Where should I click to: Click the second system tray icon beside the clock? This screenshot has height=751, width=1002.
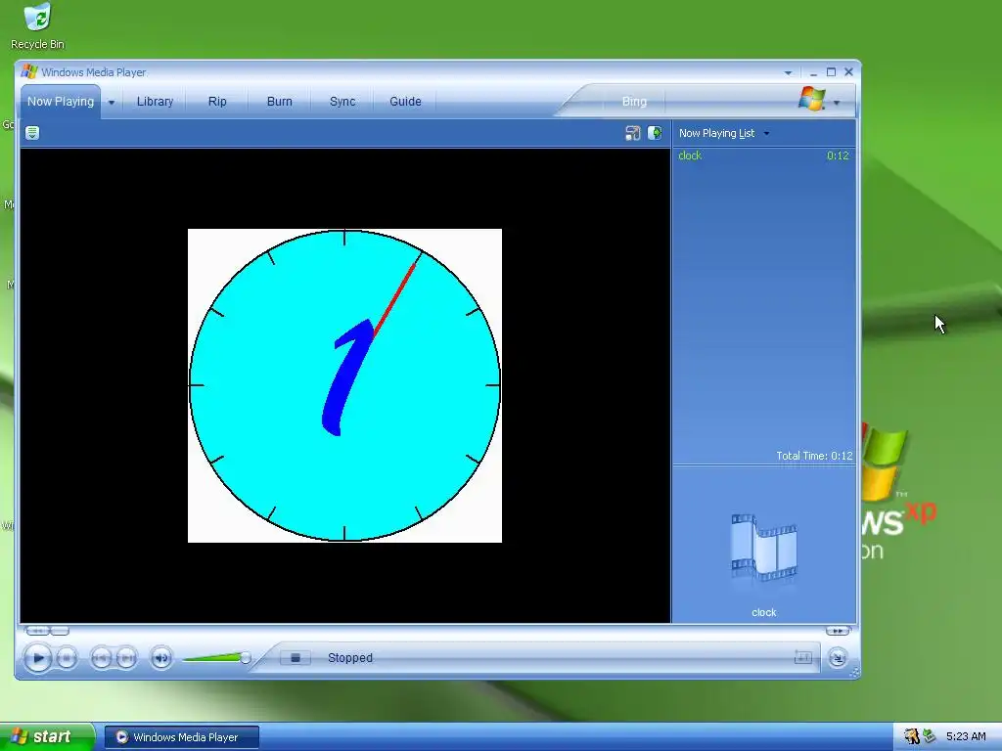(930, 737)
